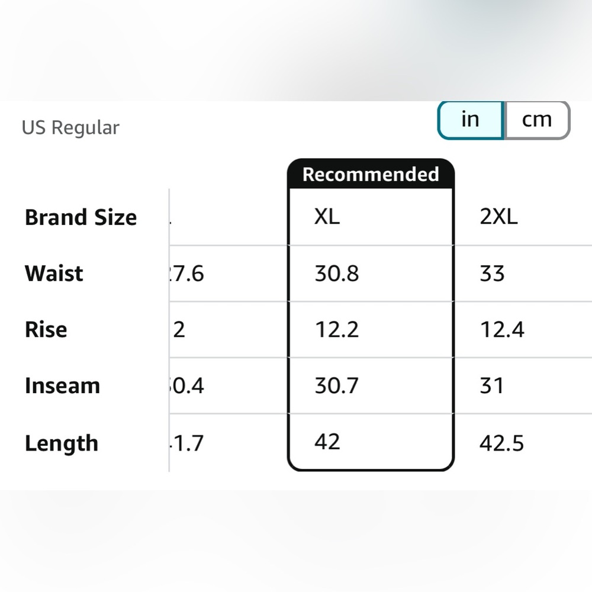
Task: Click partially hidden waist value 7.6
Action: tap(187, 273)
